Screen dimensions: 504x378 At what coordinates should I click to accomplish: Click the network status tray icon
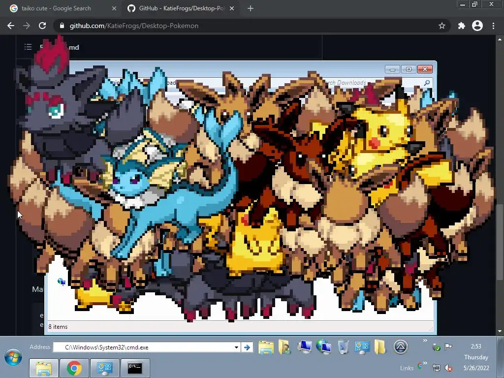tap(437, 368)
